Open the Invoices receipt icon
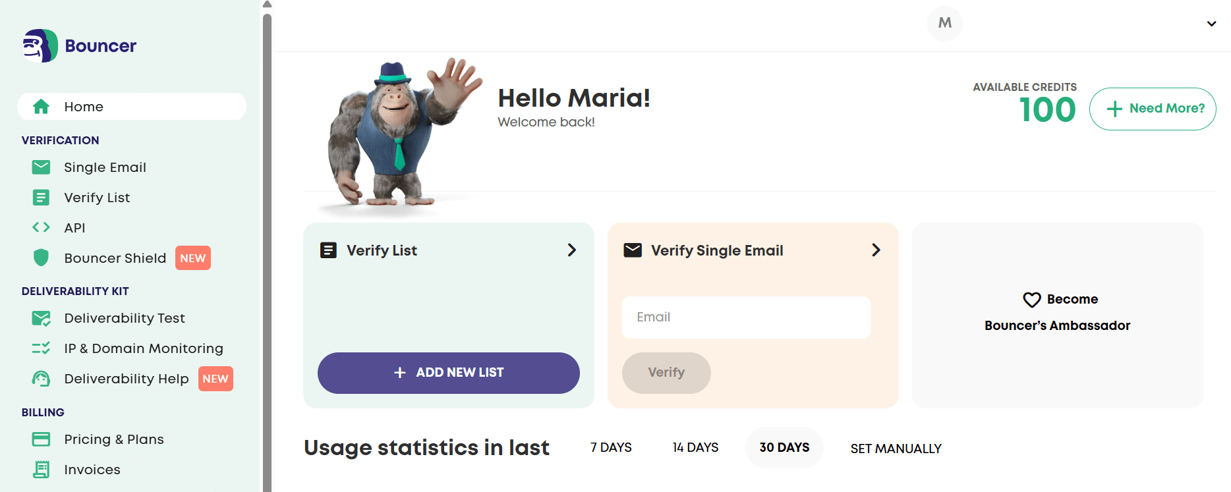The image size is (1231, 492). tap(41, 470)
